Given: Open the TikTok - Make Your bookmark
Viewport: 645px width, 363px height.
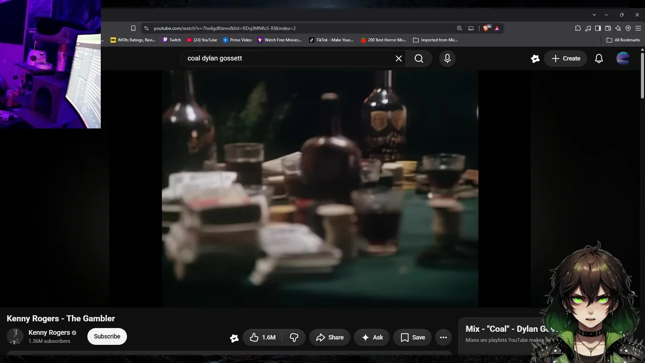Looking at the screenshot, I should (331, 40).
